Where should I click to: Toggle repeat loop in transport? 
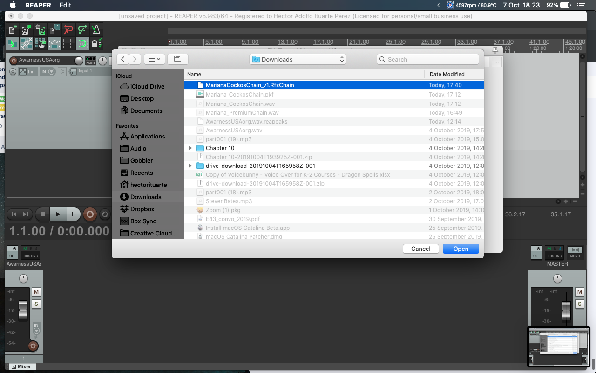point(105,214)
